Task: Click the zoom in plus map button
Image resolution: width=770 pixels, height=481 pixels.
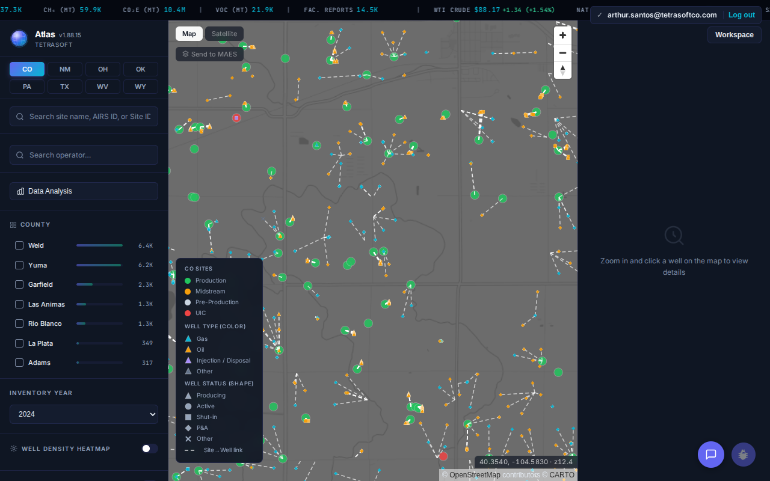Action: coord(562,35)
